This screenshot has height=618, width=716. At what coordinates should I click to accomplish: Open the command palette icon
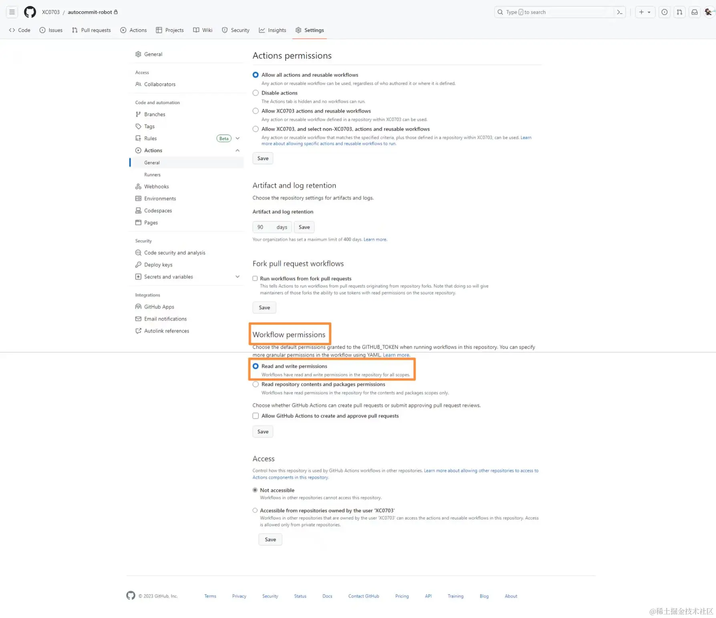pyautogui.click(x=619, y=12)
